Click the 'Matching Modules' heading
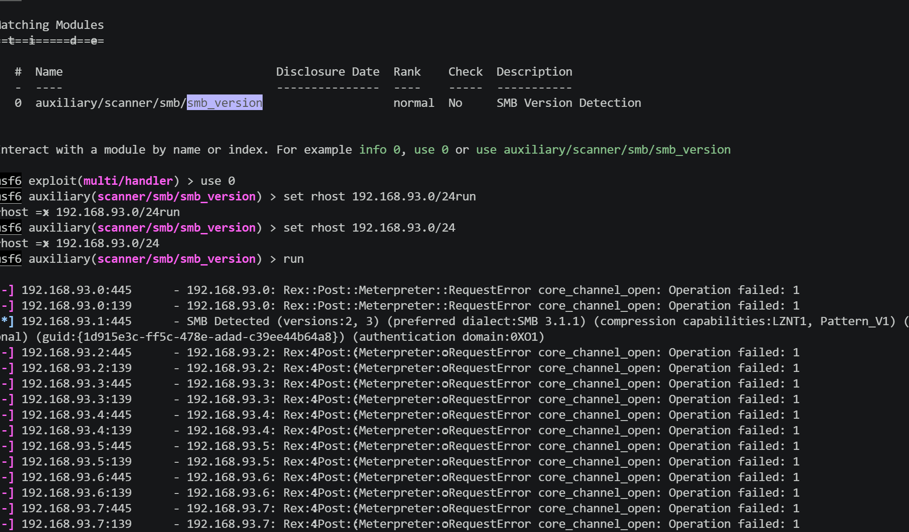Screen dimensions: 909x532 click(x=51, y=25)
